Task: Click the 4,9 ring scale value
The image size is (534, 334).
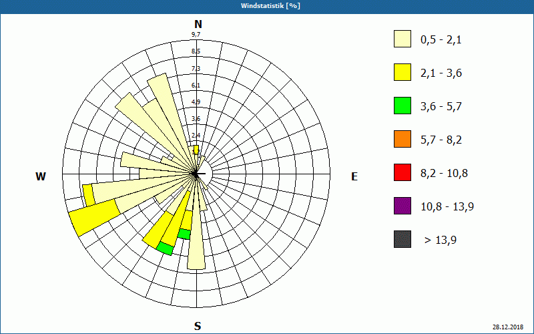Action: click(196, 102)
